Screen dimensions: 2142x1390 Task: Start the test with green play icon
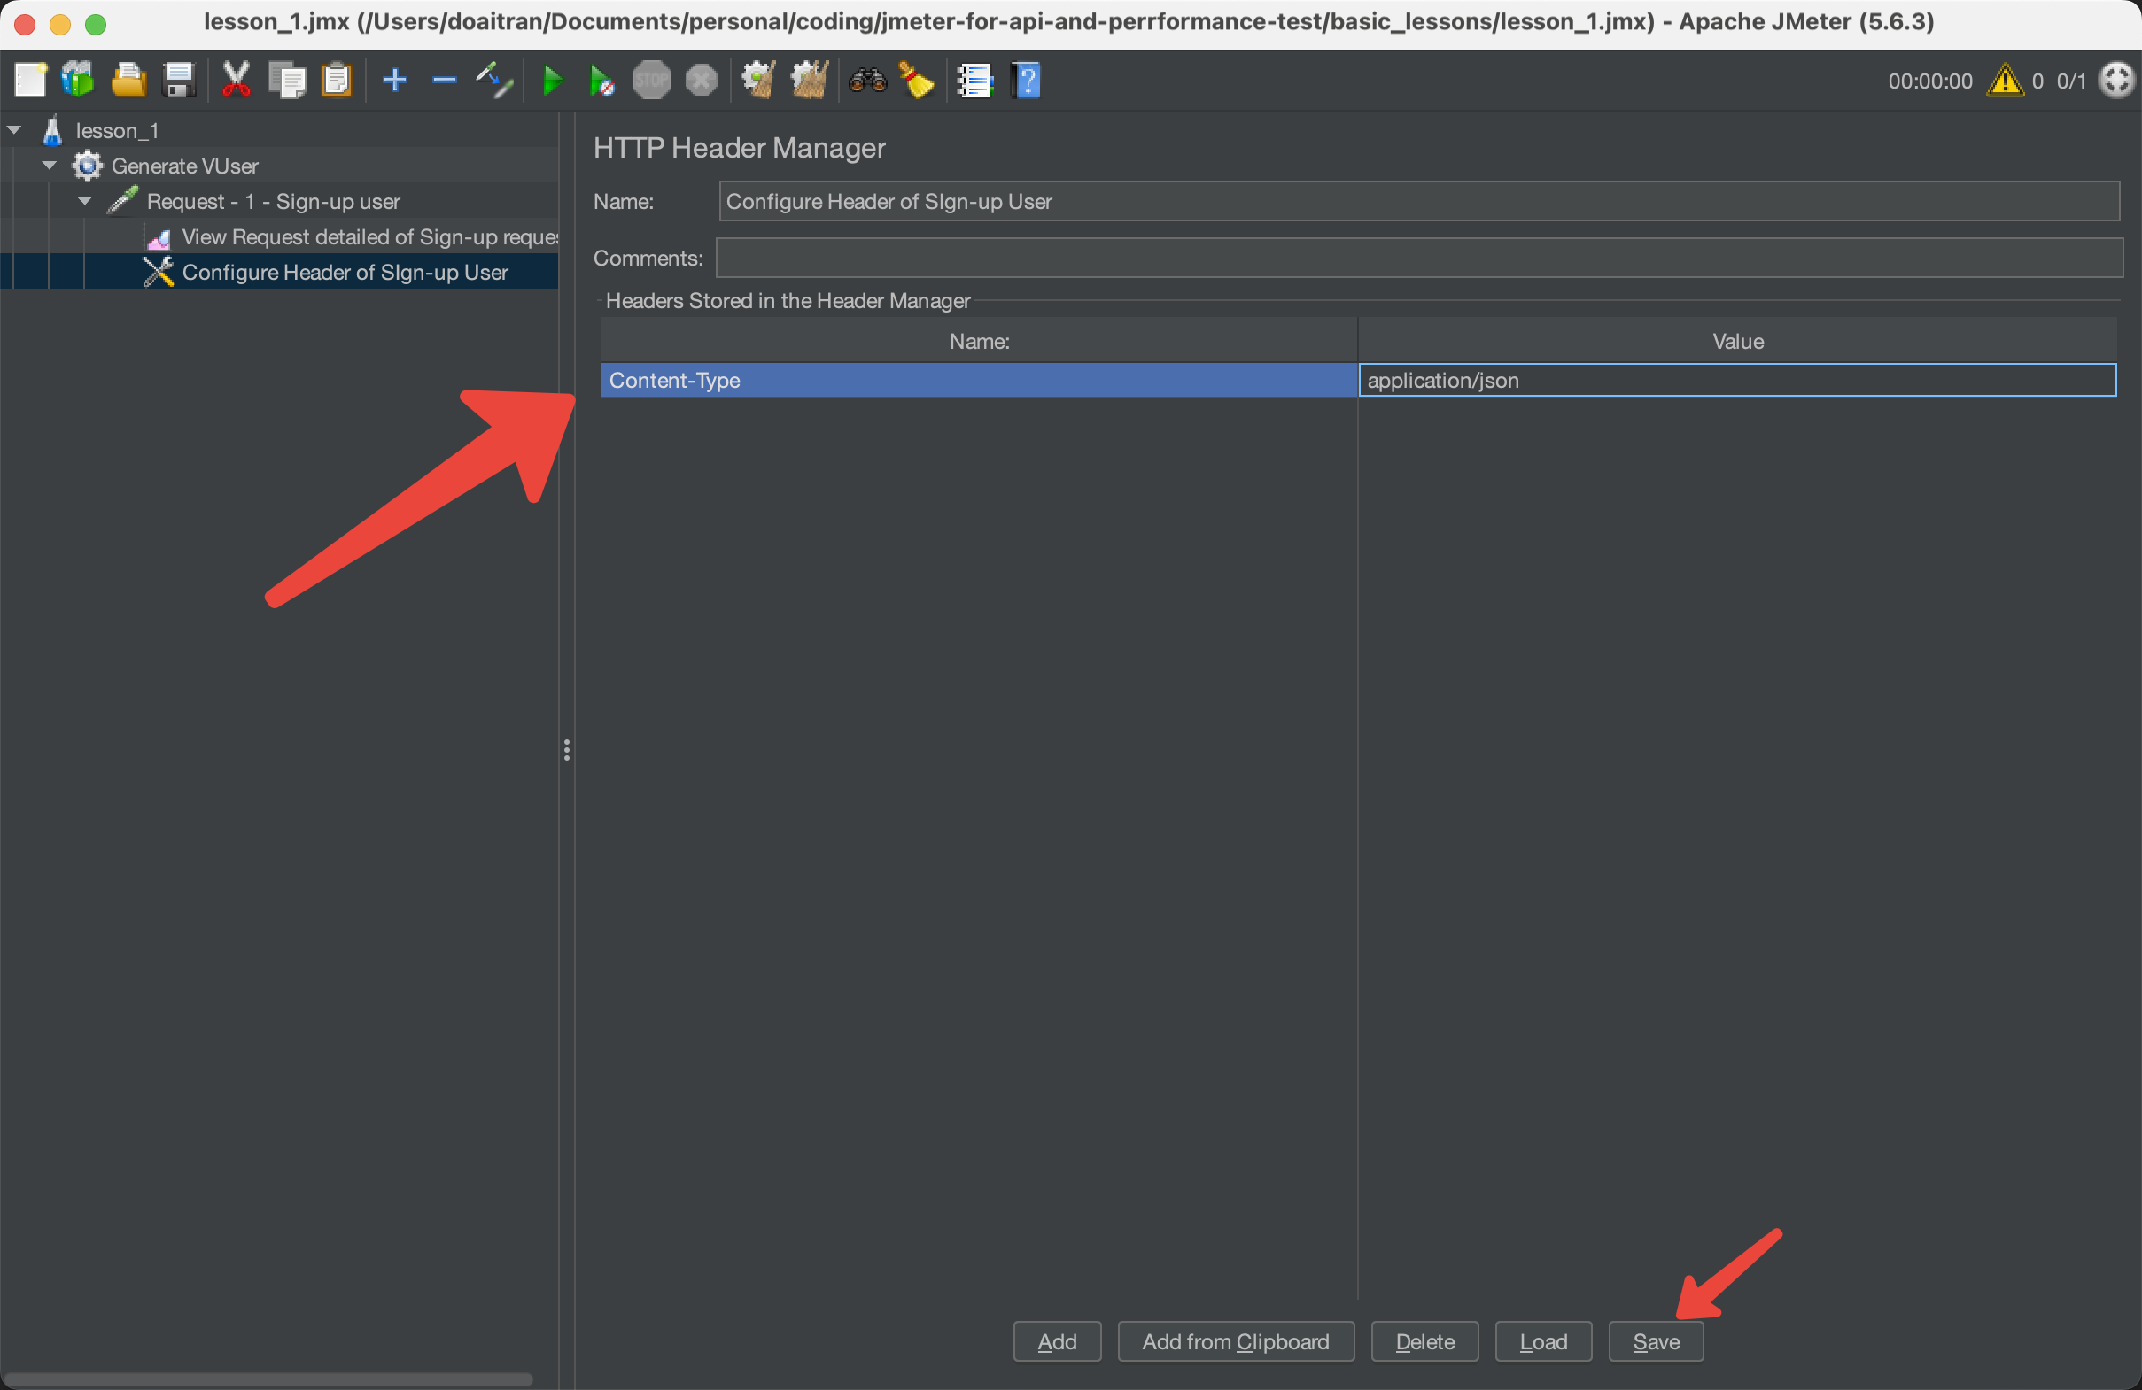[x=553, y=81]
